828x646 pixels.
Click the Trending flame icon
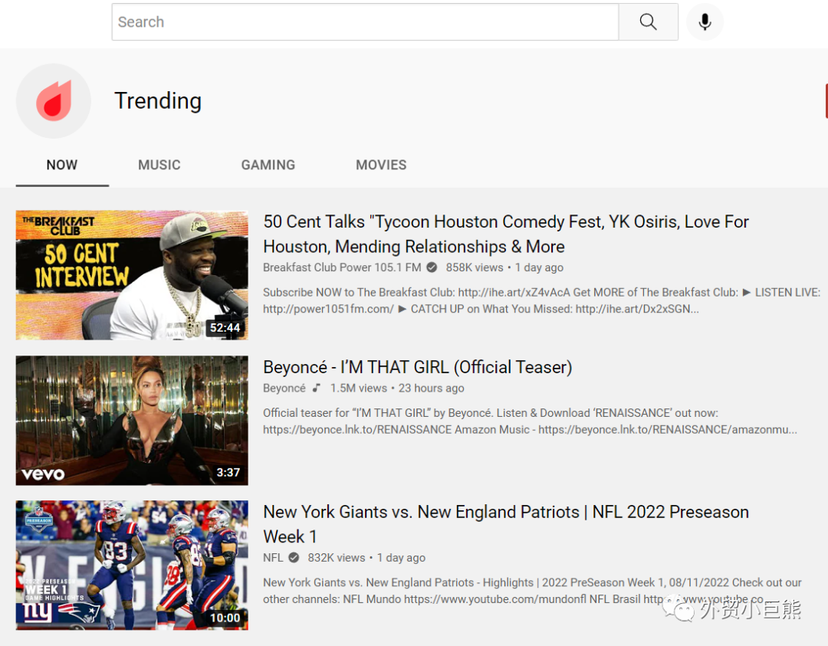click(54, 100)
